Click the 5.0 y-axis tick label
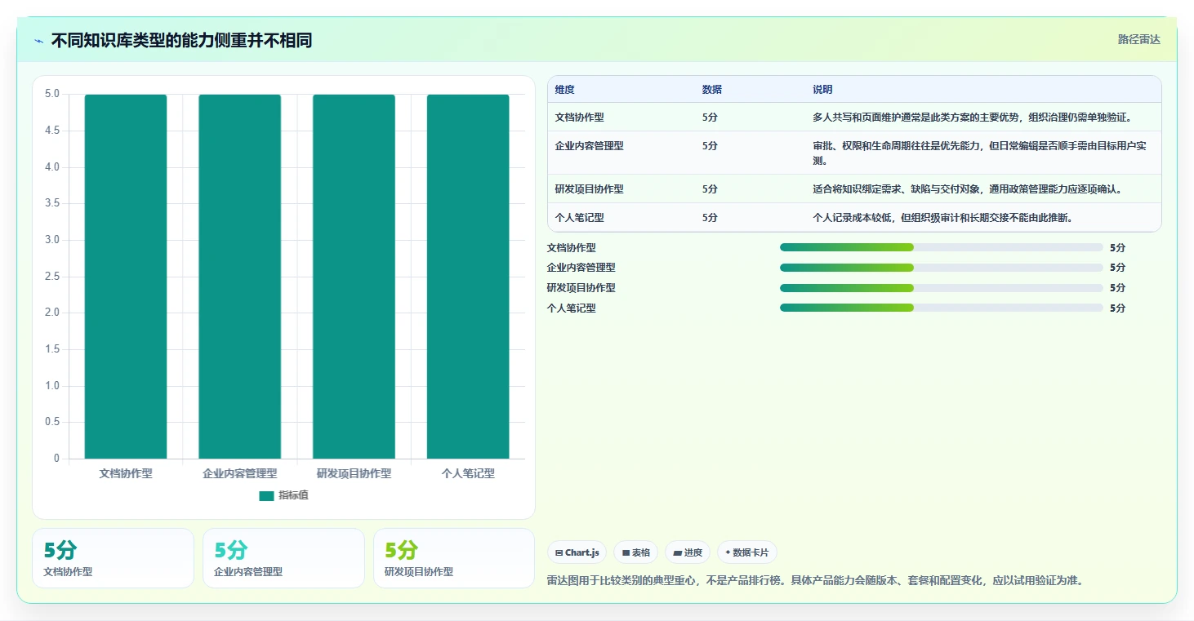Image resolution: width=1194 pixels, height=621 pixels. pos(51,95)
